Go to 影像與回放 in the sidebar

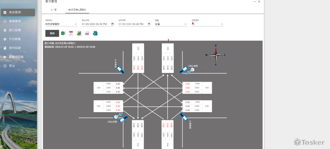[16, 57]
